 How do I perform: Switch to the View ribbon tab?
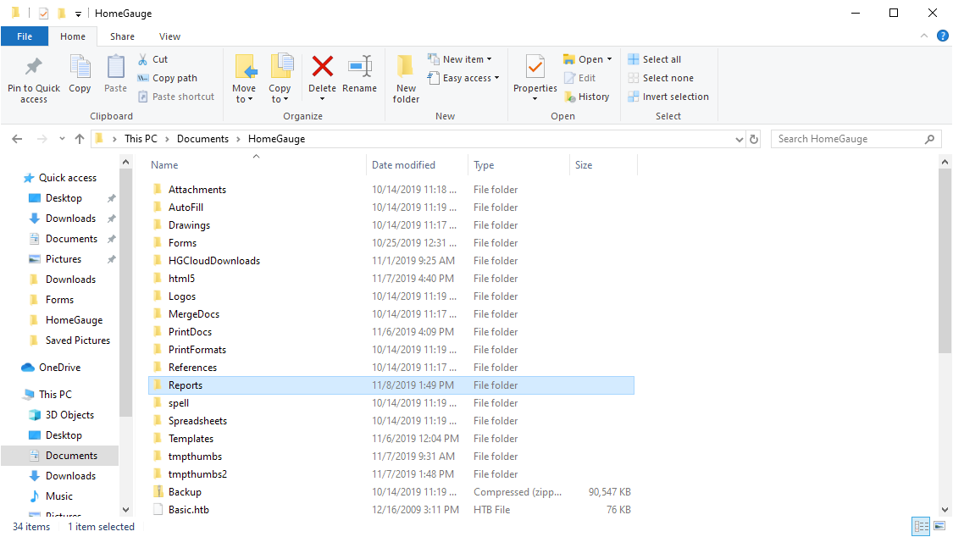pos(169,36)
